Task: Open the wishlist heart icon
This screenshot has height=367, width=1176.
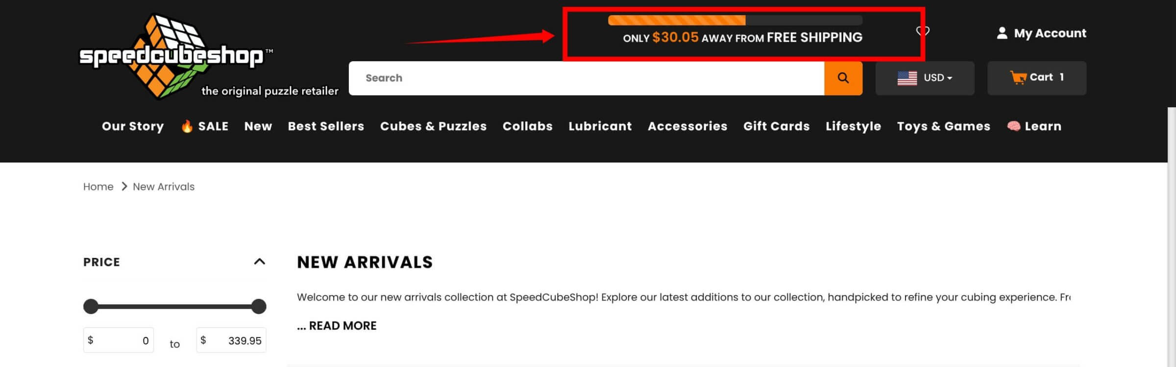Action: pyautogui.click(x=923, y=31)
